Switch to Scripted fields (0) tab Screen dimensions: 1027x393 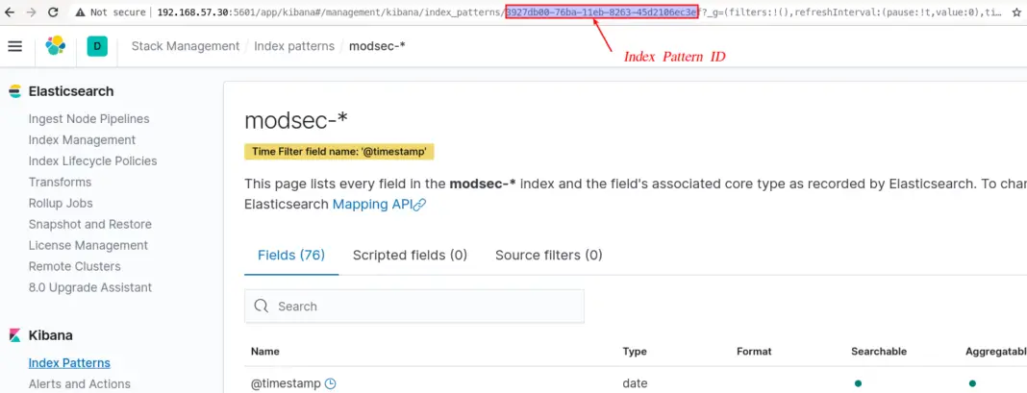pyautogui.click(x=410, y=255)
